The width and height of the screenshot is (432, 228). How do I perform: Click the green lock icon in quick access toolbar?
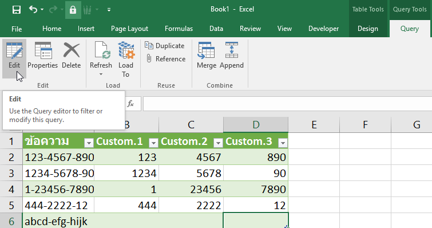click(73, 10)
